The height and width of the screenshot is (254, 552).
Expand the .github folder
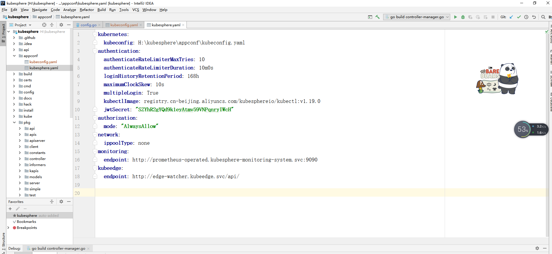click(14, 38)
